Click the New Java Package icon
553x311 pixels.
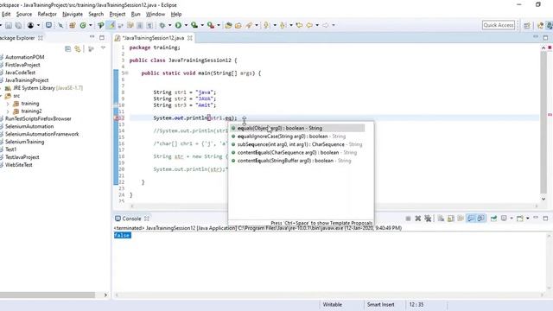click(x=73, y=25)
